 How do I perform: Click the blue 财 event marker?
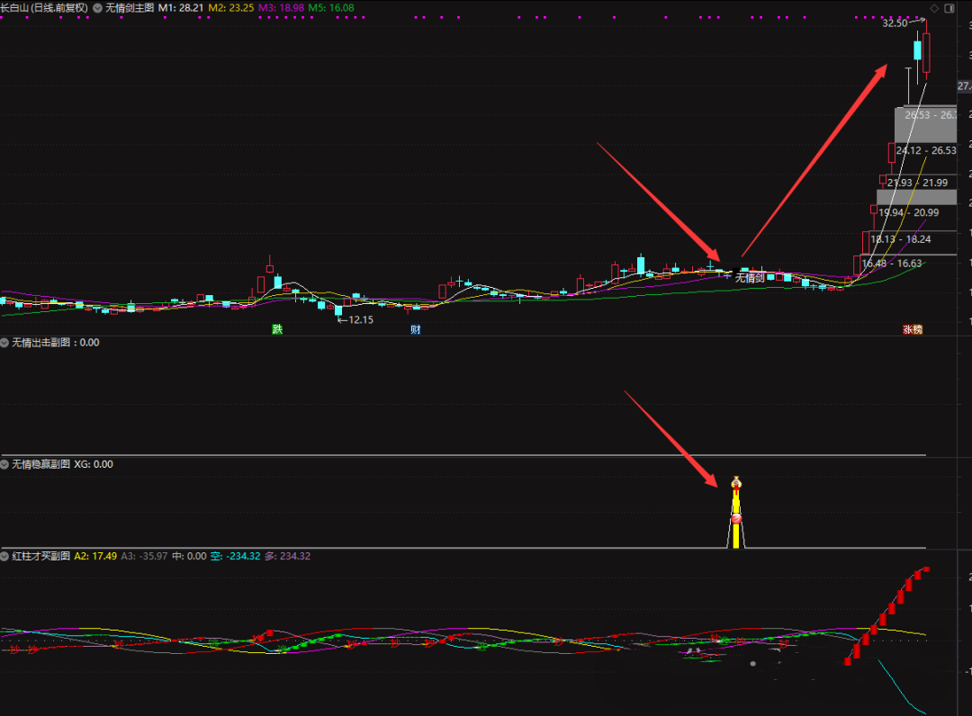click(415, 329)
